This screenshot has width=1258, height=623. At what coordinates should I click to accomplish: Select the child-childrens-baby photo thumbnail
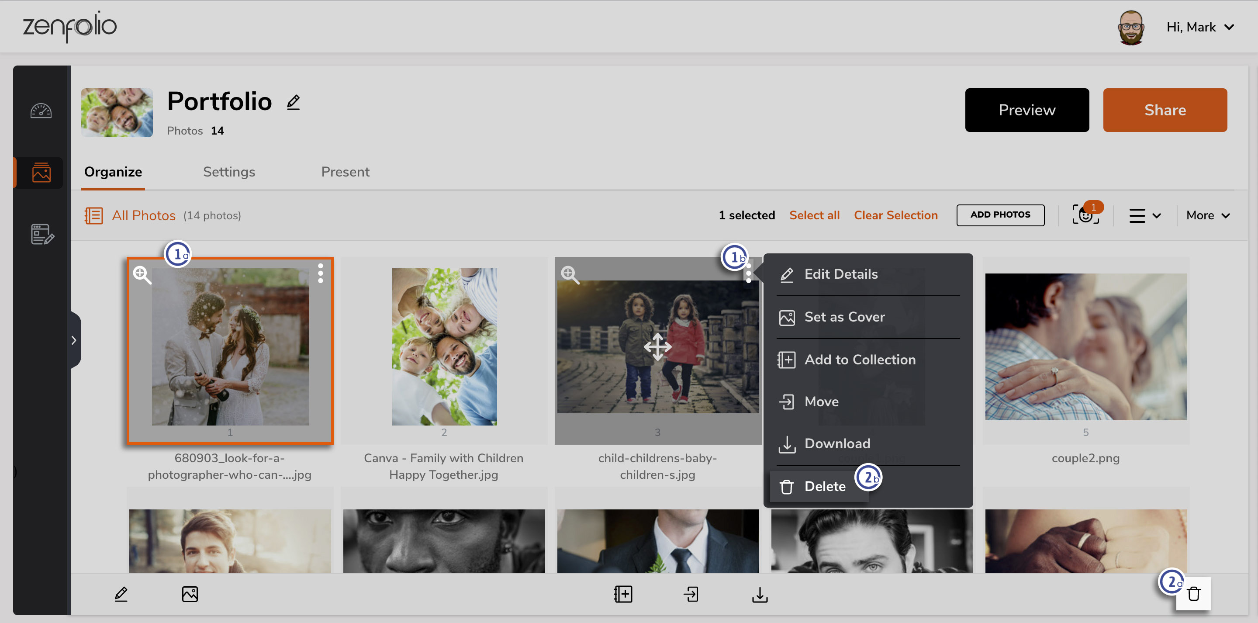point(657,349)
